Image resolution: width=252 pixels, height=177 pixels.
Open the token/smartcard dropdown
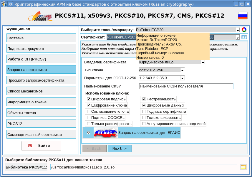tap(238, 30)
